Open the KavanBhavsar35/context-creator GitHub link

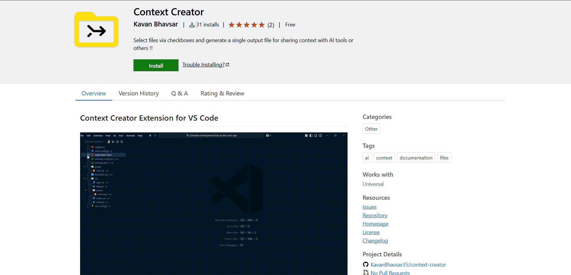click(x=408, y=265)
